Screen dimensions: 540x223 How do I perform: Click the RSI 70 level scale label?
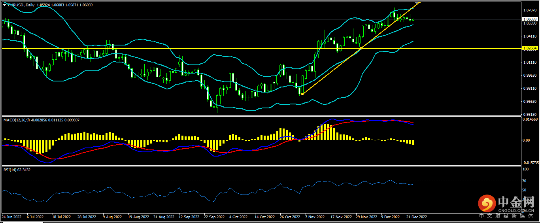pos(525,181)
